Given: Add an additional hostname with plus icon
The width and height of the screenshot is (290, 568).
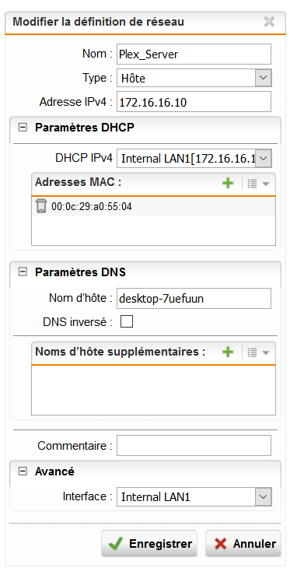Looking at the screenshot, I should 228,352.
